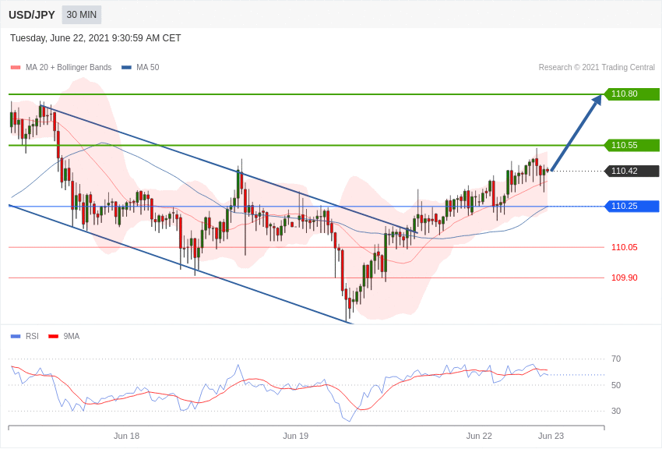Toggle the MA 20 + Bollinger Bands legend

coord(62,67)
